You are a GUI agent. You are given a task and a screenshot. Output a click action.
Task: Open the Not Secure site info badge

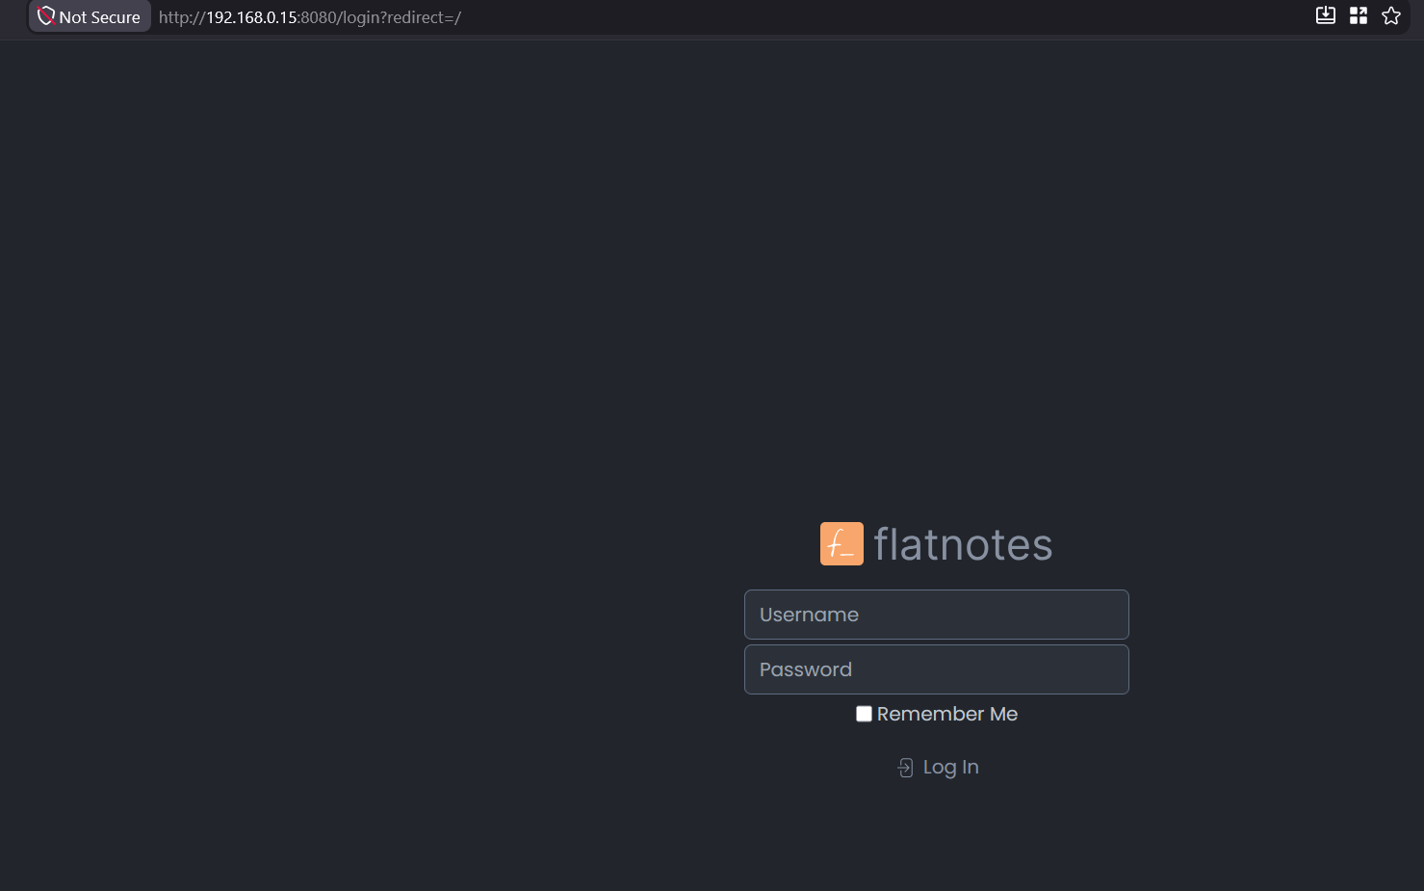90,16
